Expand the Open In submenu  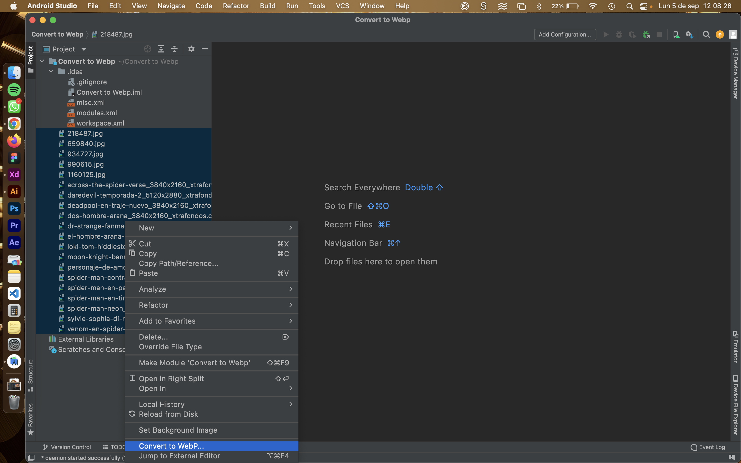(211, 388)
